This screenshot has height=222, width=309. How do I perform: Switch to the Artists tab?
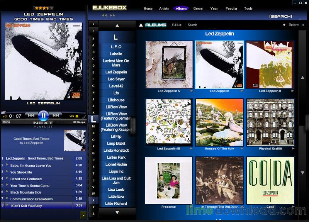point(164,8)
